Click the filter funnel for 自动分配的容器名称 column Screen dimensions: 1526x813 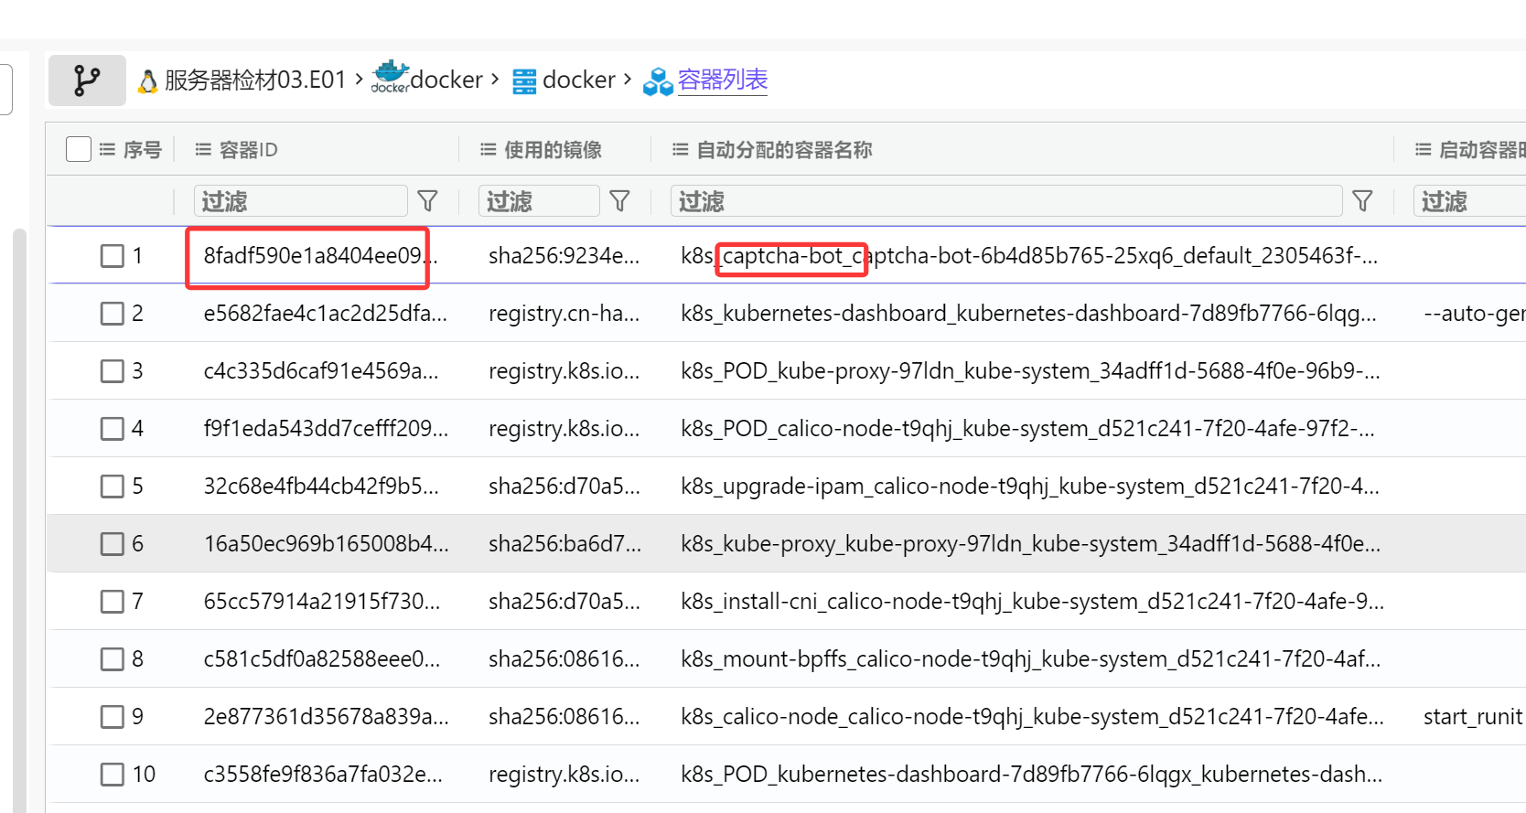point(1362,200)
